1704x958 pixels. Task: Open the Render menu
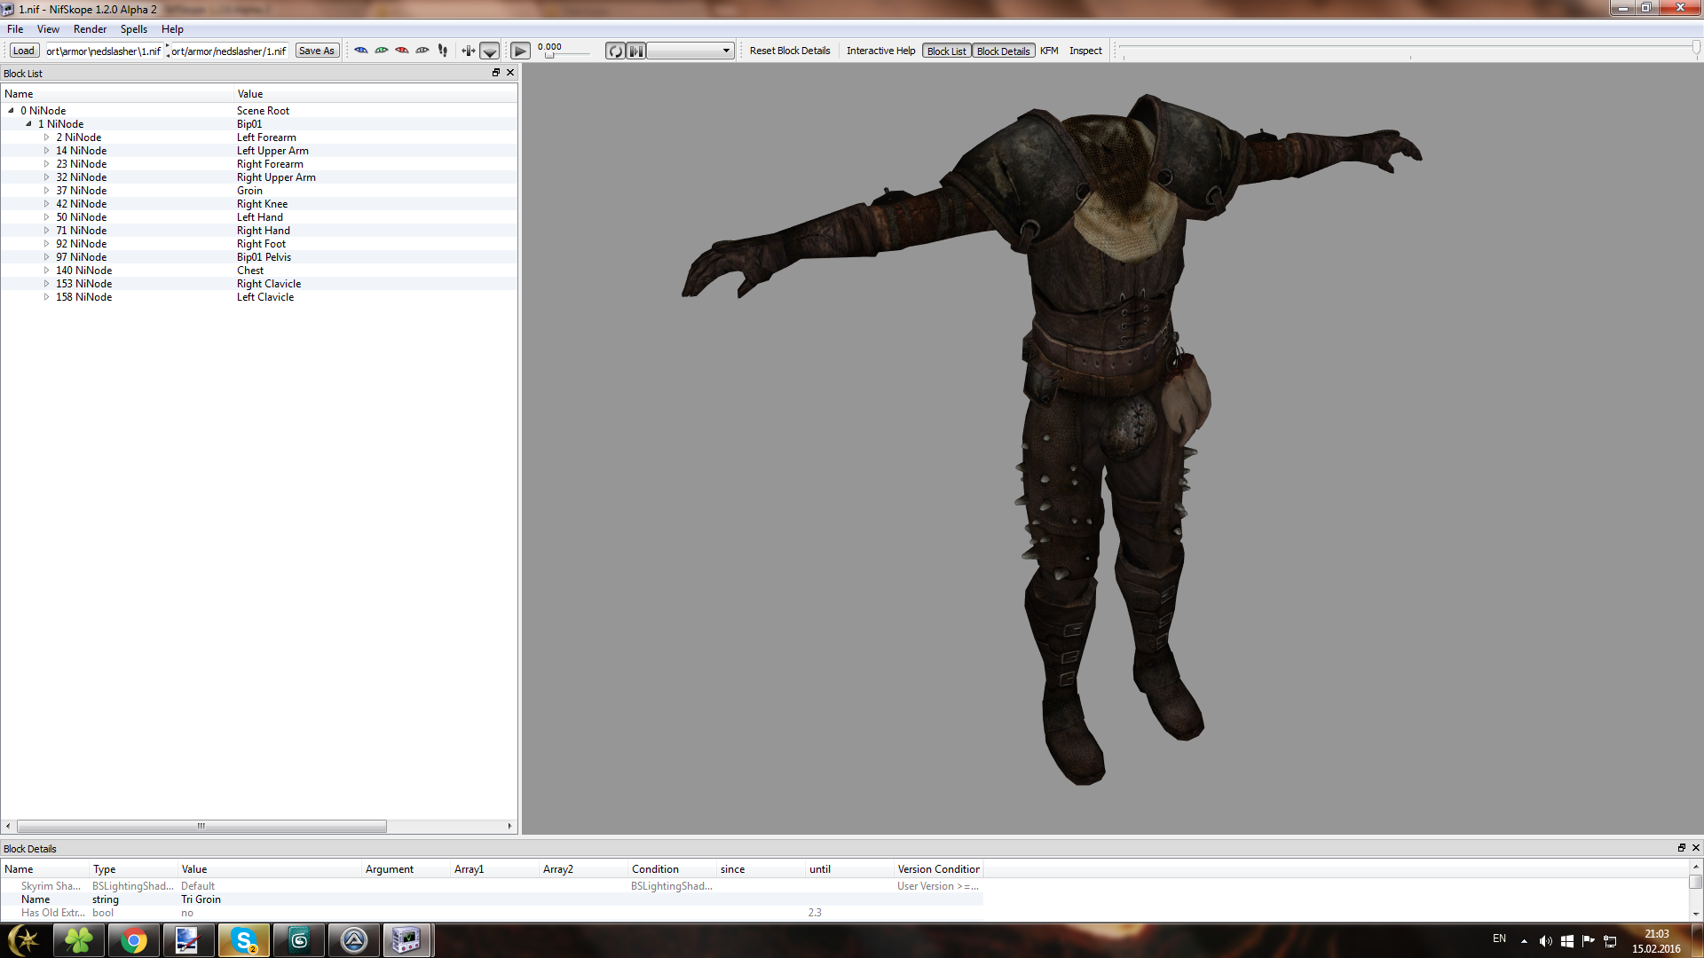tap(90, 29)
